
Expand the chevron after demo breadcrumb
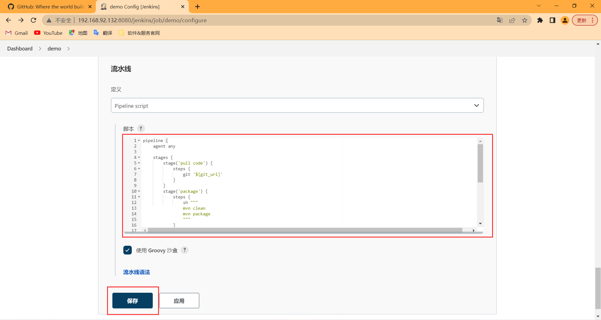(69, 49)
